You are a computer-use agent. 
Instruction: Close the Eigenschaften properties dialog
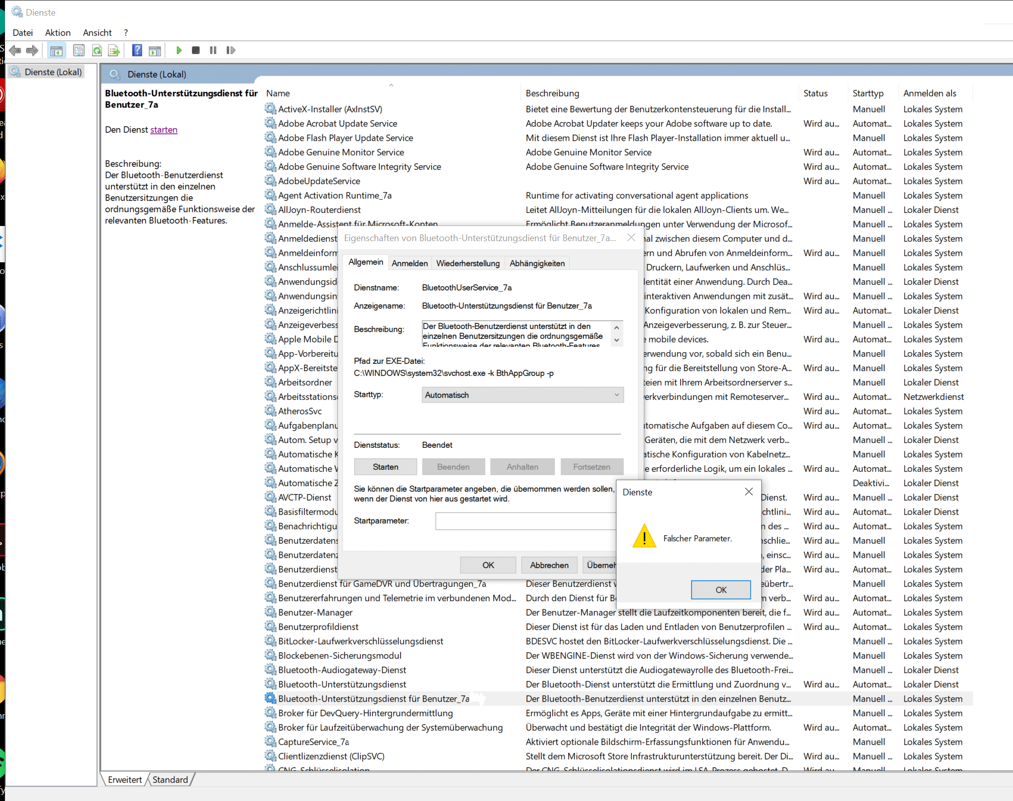click(631, 238)
